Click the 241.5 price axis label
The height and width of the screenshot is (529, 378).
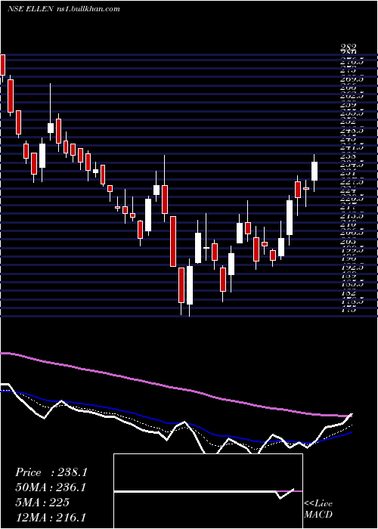click(352, 147)
